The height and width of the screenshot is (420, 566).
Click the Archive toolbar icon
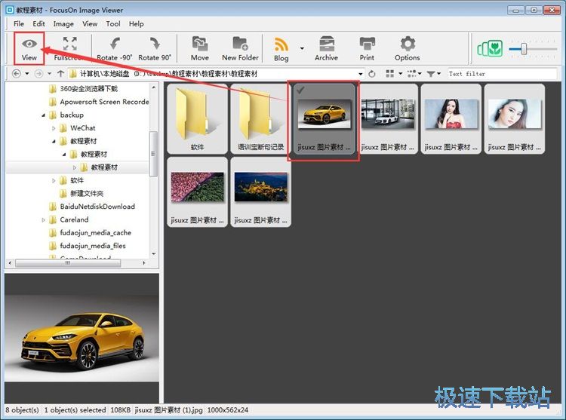coord(326,44)
